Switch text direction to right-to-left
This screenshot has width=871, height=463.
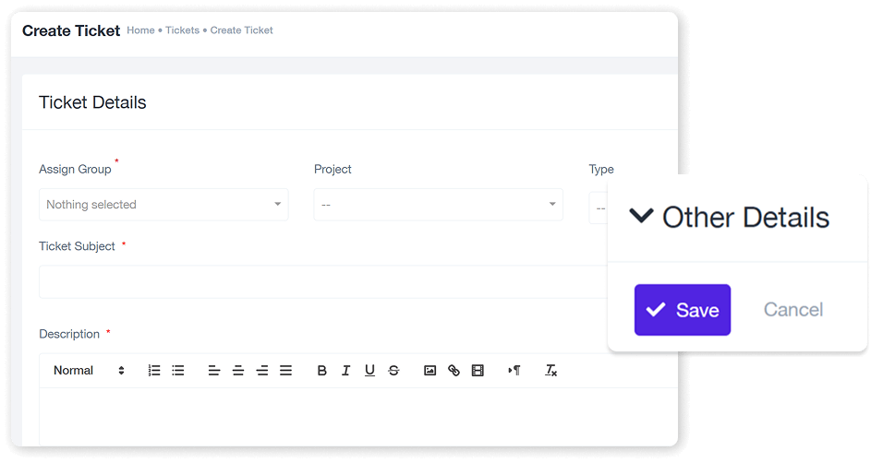[x=514, y=371]
